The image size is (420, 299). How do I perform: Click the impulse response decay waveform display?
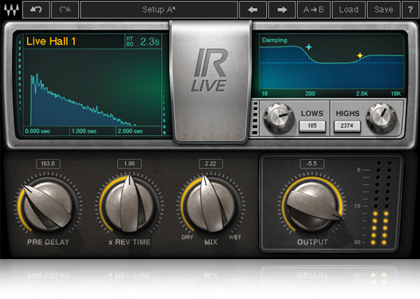[x=92, y=87]
